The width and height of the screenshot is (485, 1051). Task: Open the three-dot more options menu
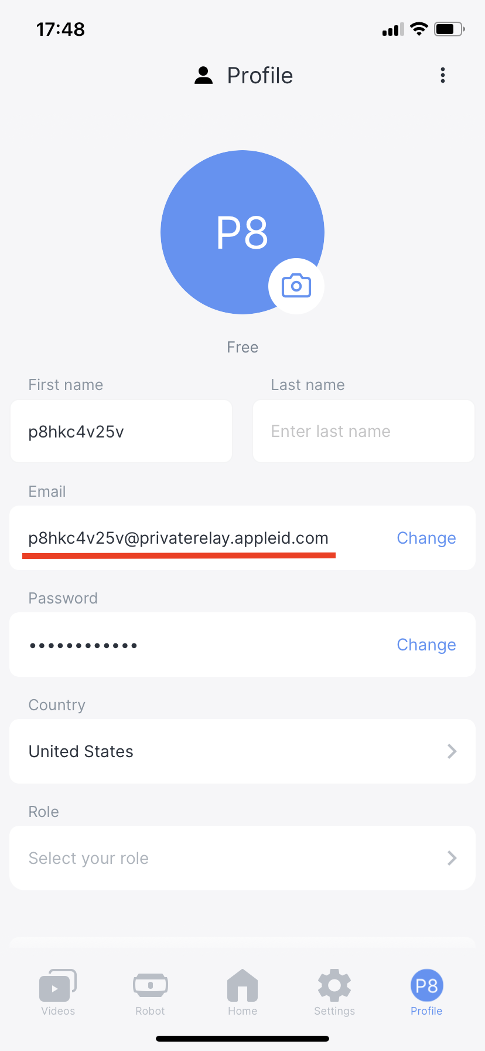[x=443, y=75]
